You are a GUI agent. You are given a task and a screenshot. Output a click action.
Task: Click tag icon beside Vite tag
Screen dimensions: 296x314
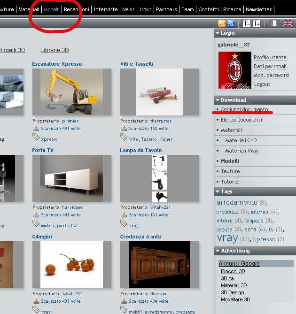pos(124,137)
